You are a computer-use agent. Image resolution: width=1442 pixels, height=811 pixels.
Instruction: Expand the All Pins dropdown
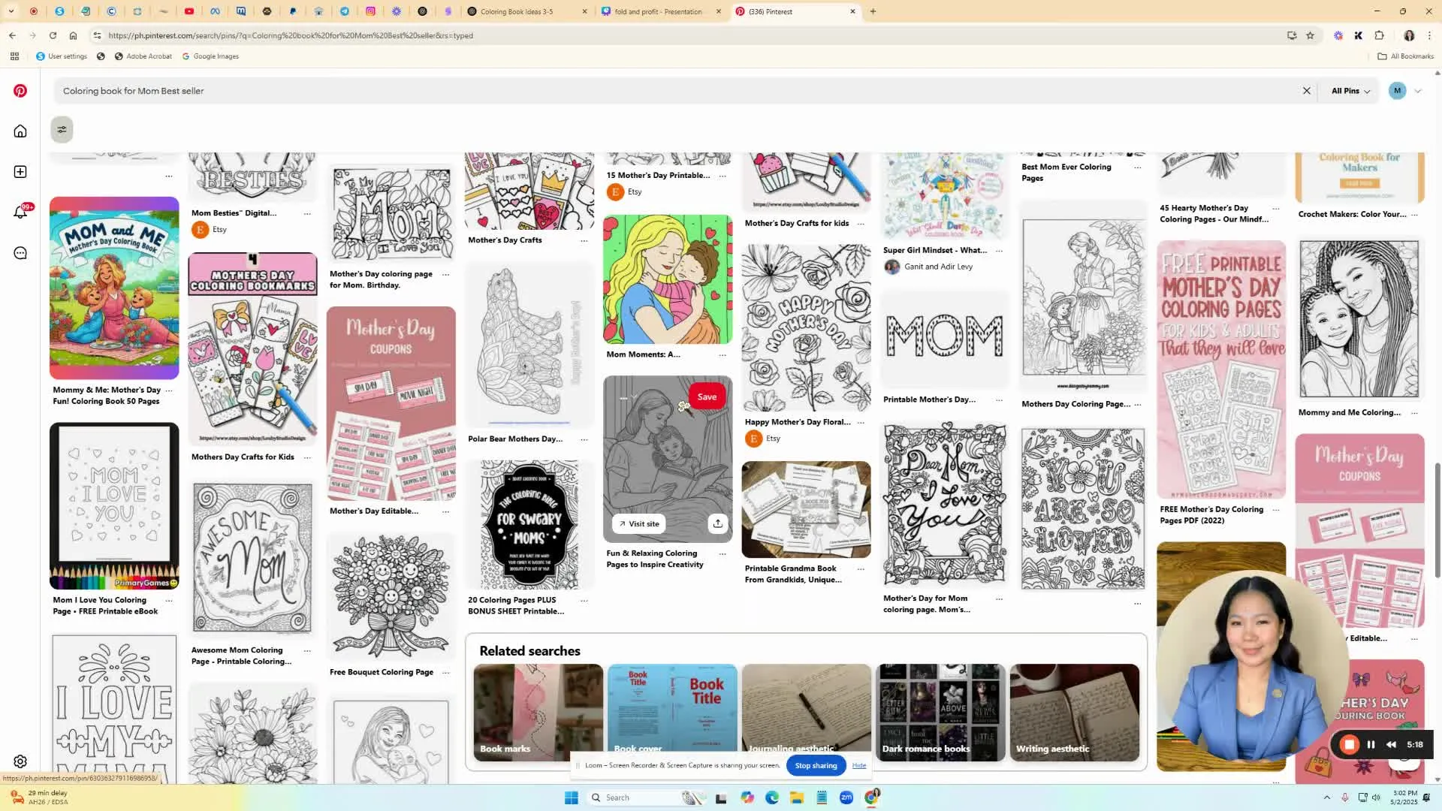[x=1350, y=91]
